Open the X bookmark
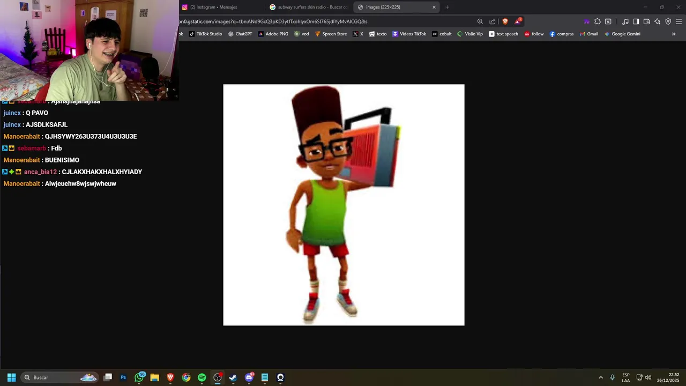 click(x=357, y=34)
